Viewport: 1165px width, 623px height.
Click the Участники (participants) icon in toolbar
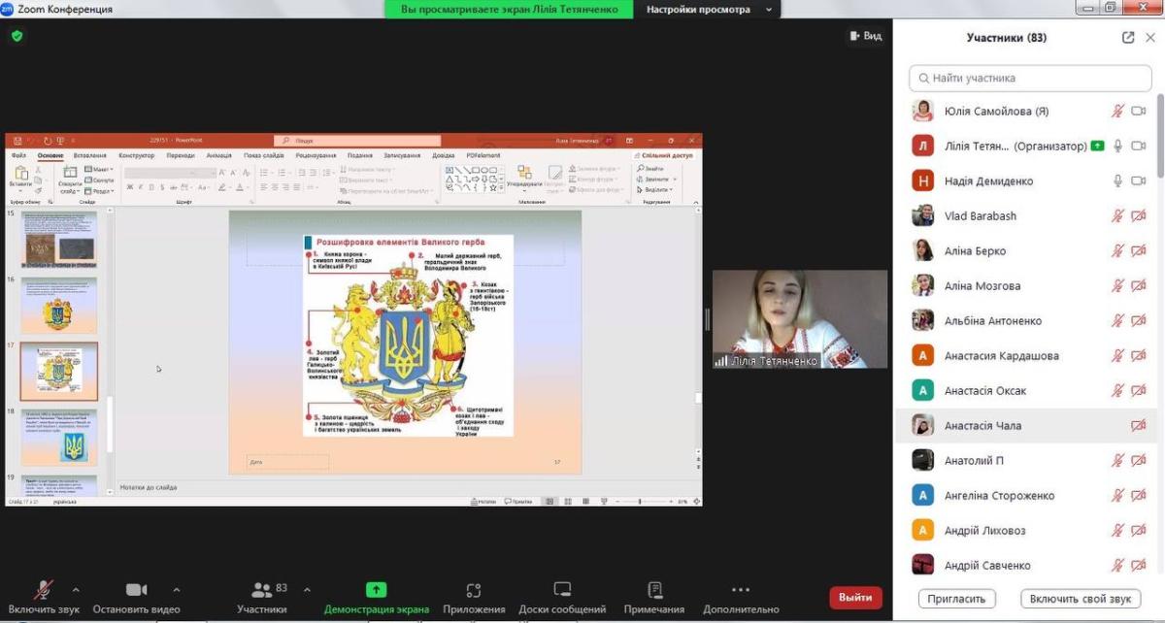(x=261, y=590)
